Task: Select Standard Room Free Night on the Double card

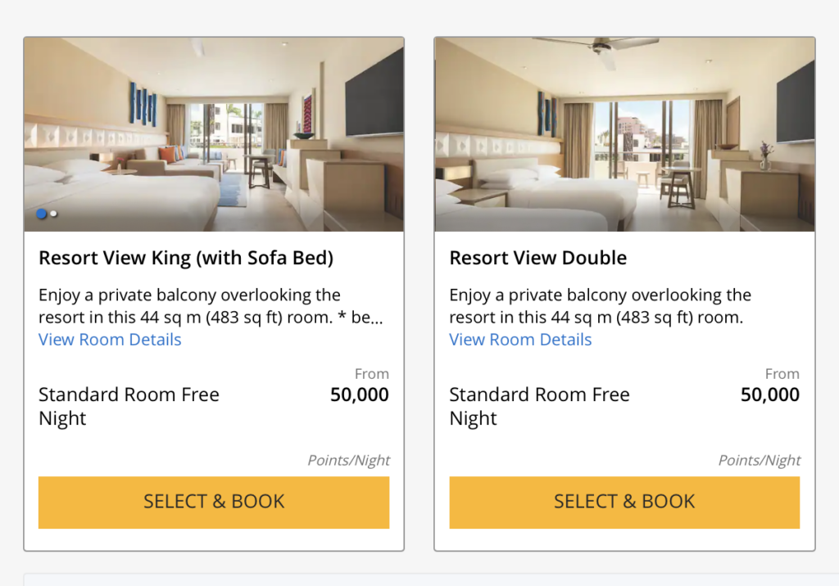Action: 538,406
